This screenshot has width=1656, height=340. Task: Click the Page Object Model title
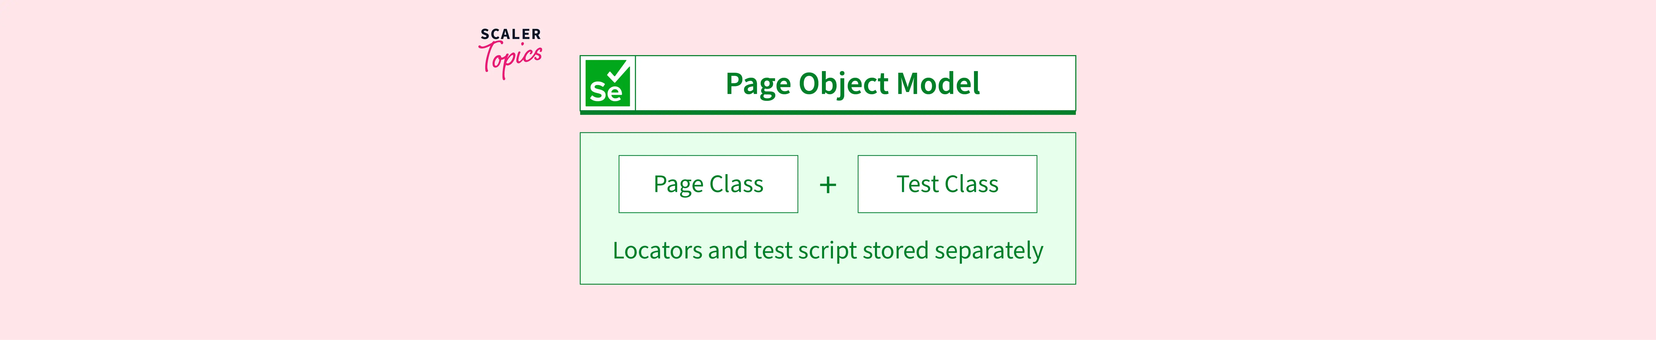[x=853, y=83]
